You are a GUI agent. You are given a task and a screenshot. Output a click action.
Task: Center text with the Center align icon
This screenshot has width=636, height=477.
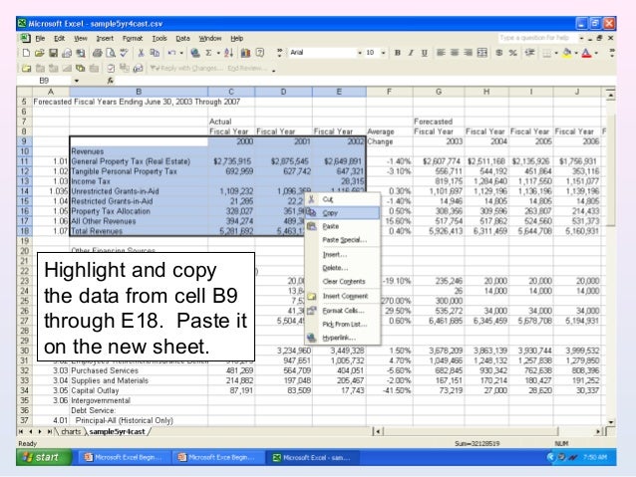click(x=455, y=53)
